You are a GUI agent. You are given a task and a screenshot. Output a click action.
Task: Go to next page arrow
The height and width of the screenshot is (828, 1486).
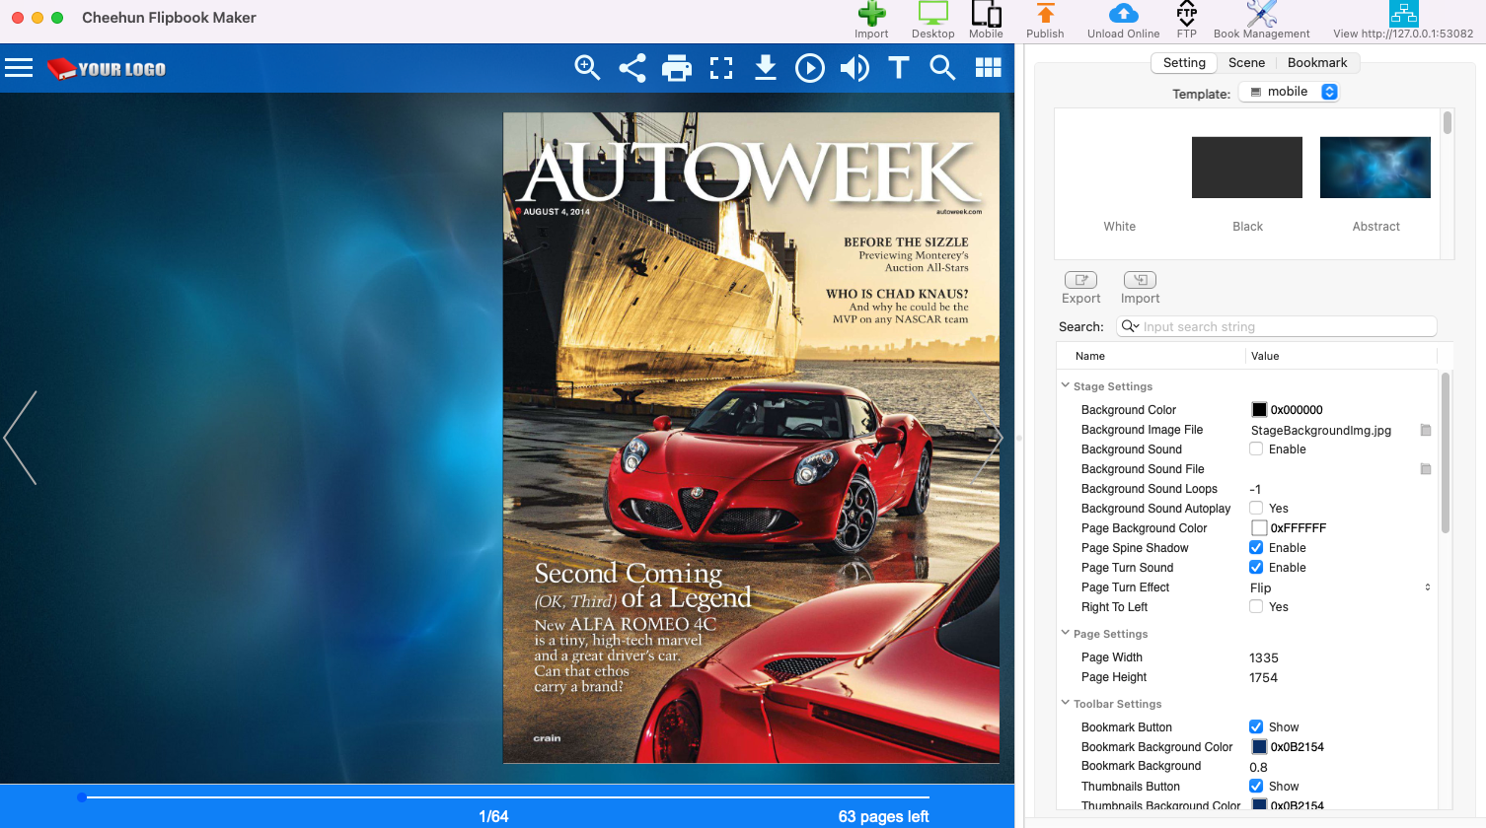(x=991, y=438)
